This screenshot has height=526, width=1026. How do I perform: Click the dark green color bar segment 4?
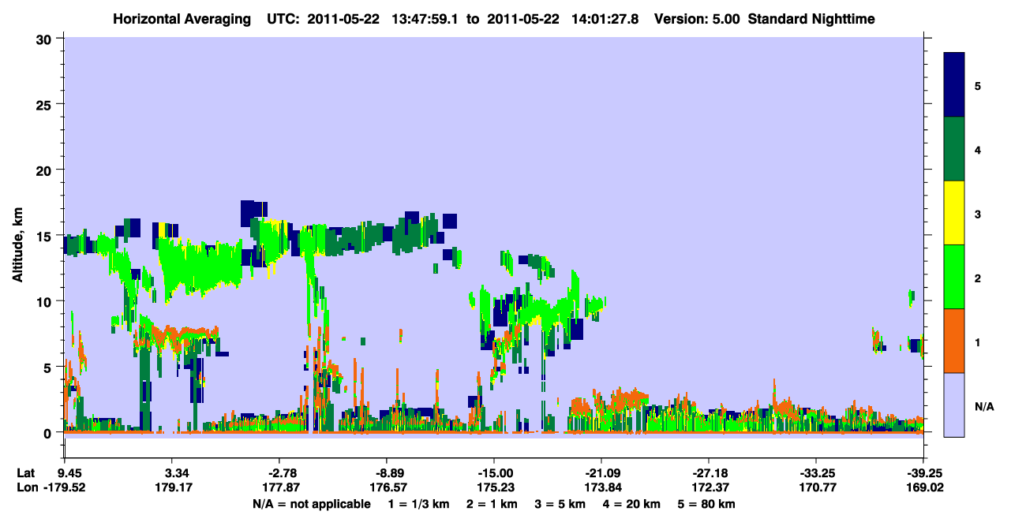coord(954,148)
